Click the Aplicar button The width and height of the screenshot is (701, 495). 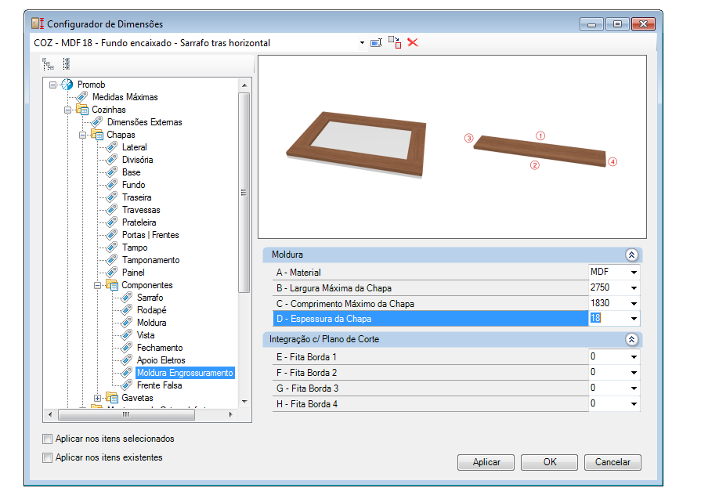[x=486, y=462]
